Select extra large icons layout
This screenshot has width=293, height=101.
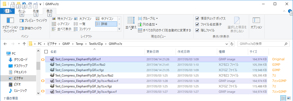click(62, 19)
